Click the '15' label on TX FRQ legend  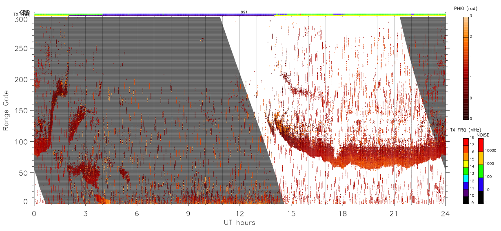coord(472,159)
